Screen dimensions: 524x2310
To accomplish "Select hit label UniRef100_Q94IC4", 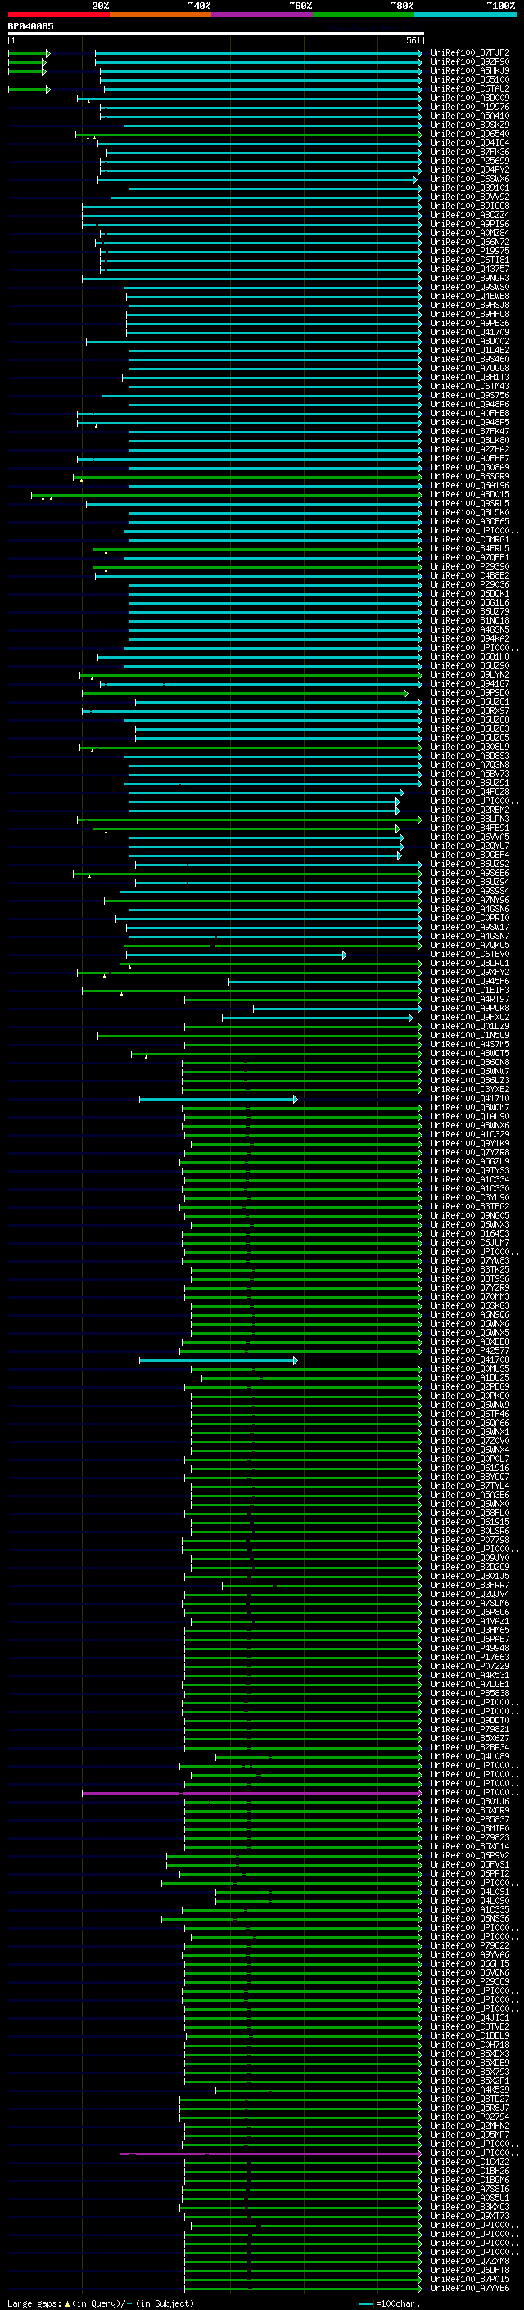I will [469, 143].
